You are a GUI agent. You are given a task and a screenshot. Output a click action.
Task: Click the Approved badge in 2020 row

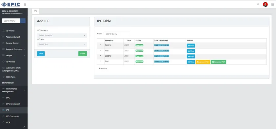point(139,45)
